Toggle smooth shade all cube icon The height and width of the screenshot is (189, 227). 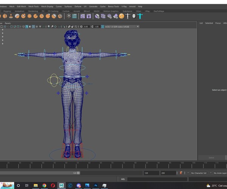pos(27,26)
